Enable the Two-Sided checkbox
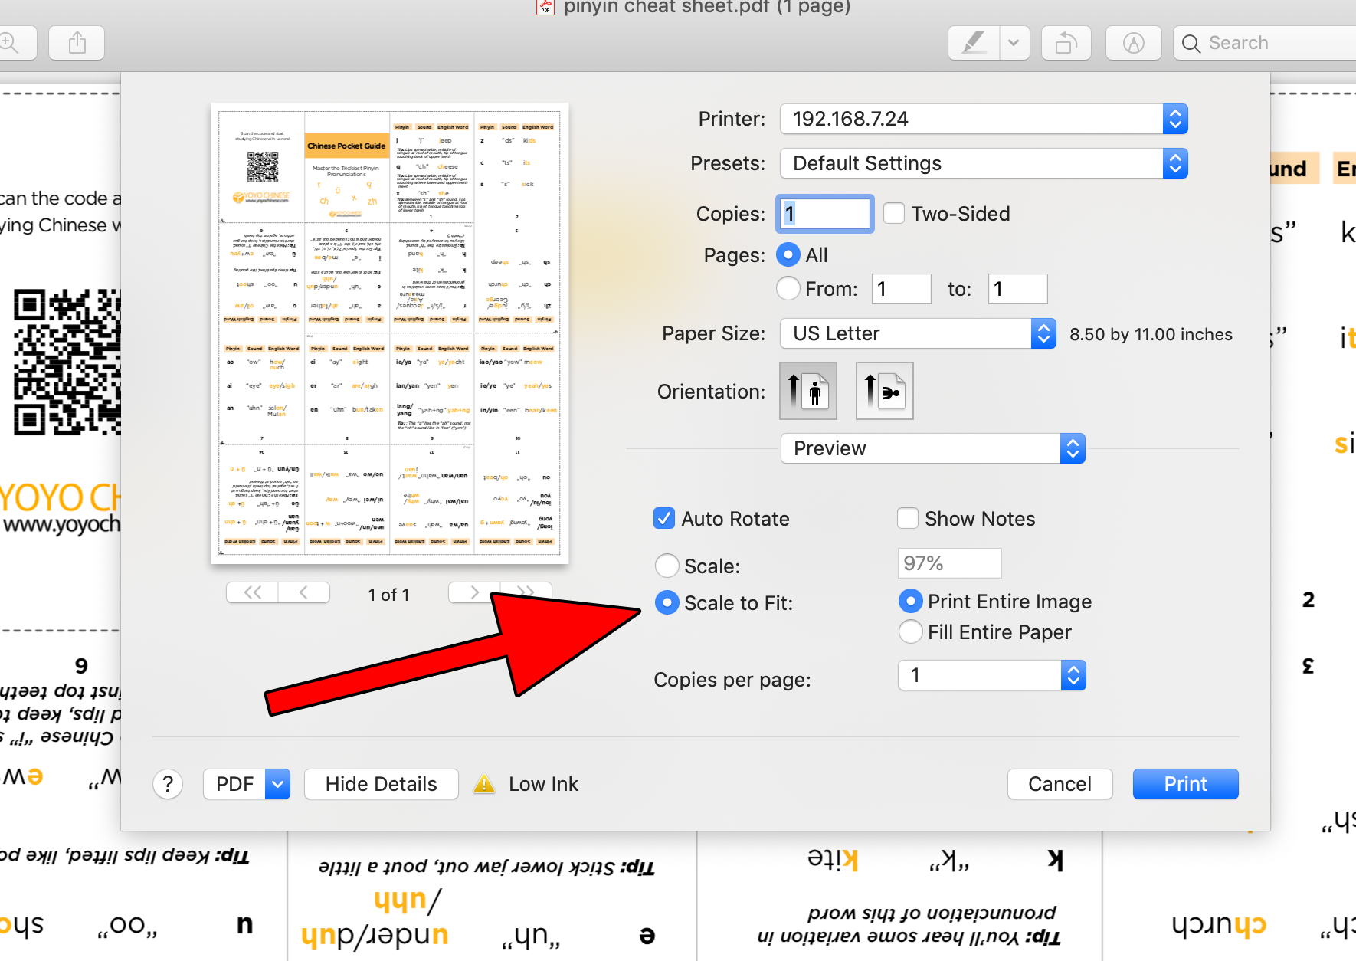1356x961 pixels. (894, 213)
